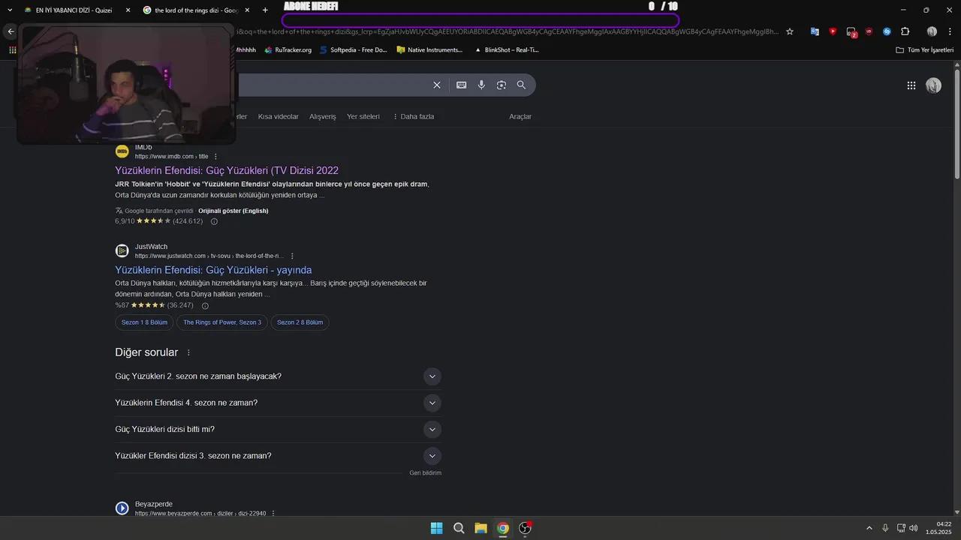The width and height of the screenshot is (961, 540).
Task: Click the Geri bildirim link
Action: [x=425, y=473]
